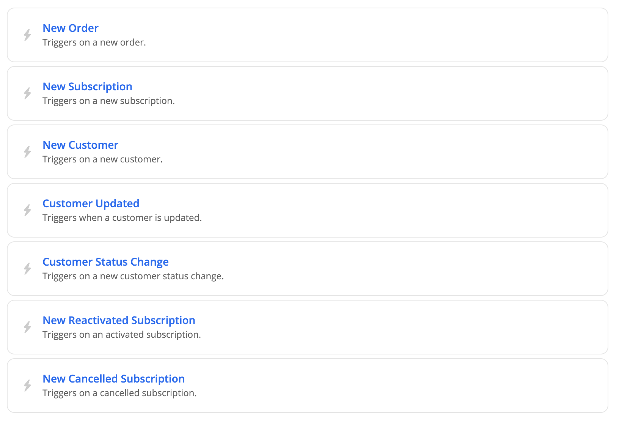Viewport: 619px width, 422px height.
Task: Open the New Order trigger link
Action: (71, 28)
